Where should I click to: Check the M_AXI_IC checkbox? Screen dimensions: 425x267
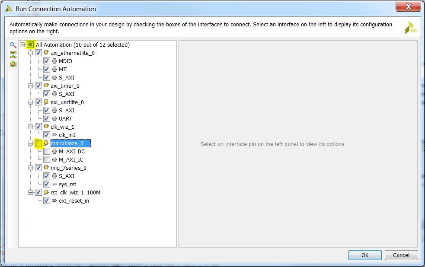coord(47,159)
